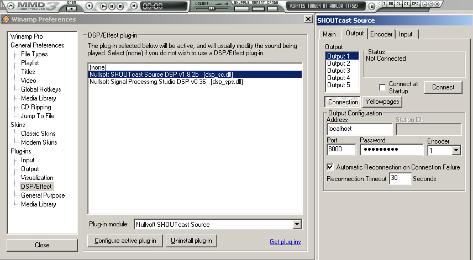Screen dimensions: 473x260
Task: Switch to the Main tab in SHOUTcast Source
Action: [x=329, y=34]
